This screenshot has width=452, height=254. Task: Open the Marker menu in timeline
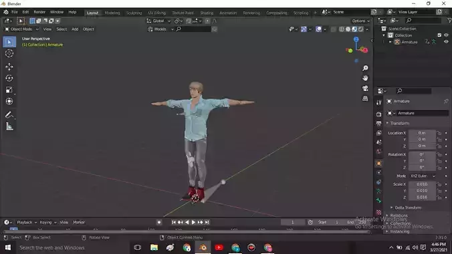pyautogui.click(x=79, y=223)
